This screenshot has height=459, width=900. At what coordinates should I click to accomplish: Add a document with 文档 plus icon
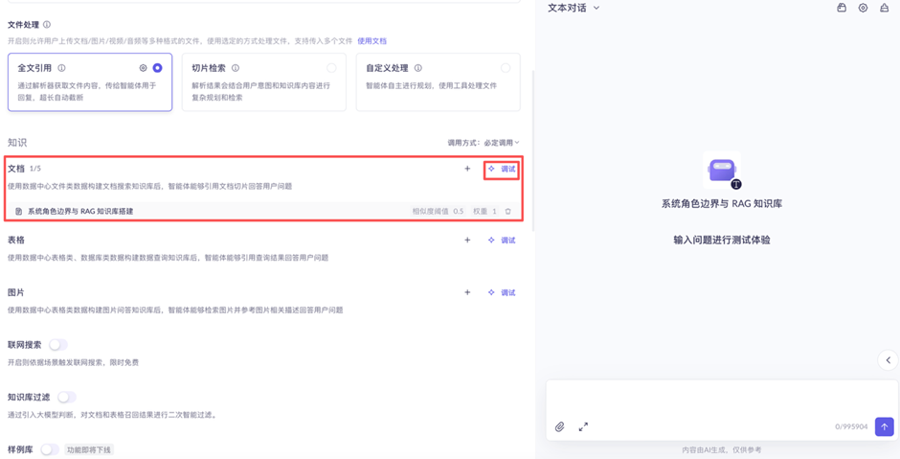tap(467, 169)
